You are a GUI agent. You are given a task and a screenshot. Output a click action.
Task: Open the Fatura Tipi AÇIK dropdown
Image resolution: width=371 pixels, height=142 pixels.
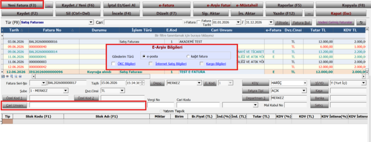click(x=304, y=91)
